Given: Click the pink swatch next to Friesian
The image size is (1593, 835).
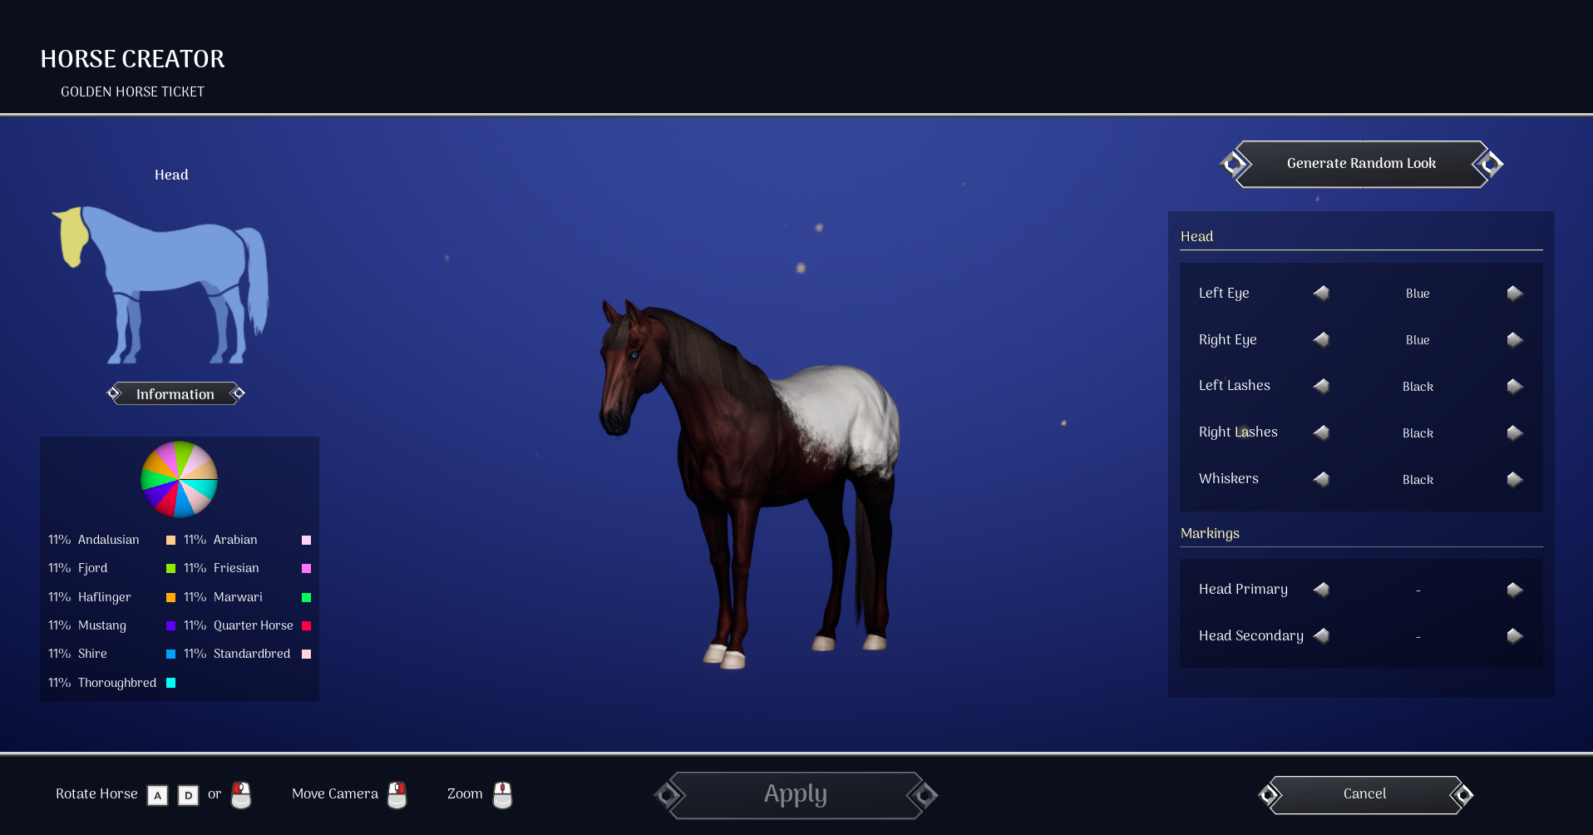Looking at the screenshot, I should [306, 568].
